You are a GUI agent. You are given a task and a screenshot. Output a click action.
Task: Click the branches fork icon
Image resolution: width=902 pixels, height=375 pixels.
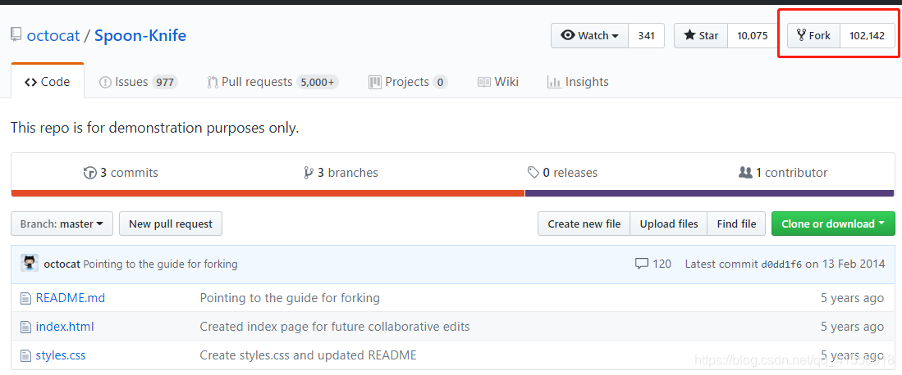coord(309,172)
